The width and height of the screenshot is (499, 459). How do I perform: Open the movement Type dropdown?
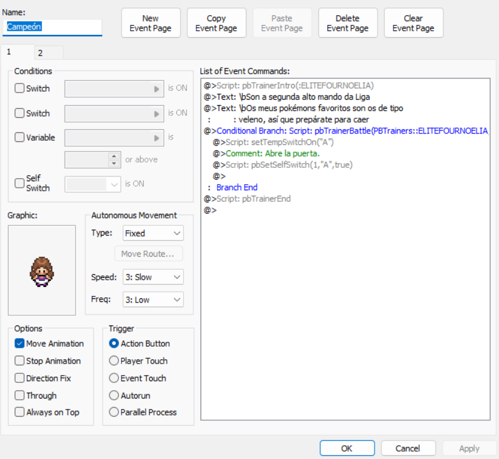[153, 233]
